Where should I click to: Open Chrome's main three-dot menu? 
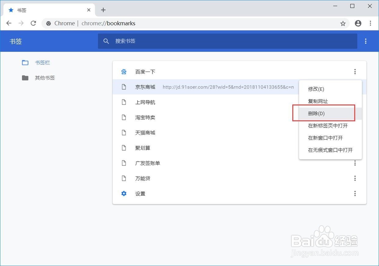[370, 23]
